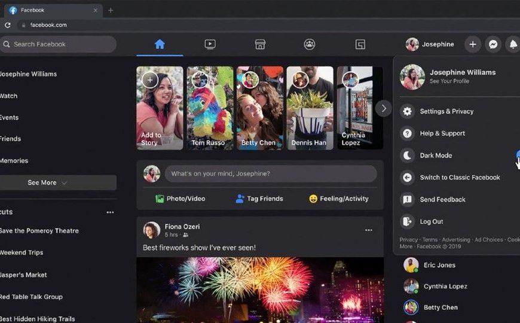Toggle the Dark Mode switch
This screenshot has height=323, width=520.
[517, 156]
